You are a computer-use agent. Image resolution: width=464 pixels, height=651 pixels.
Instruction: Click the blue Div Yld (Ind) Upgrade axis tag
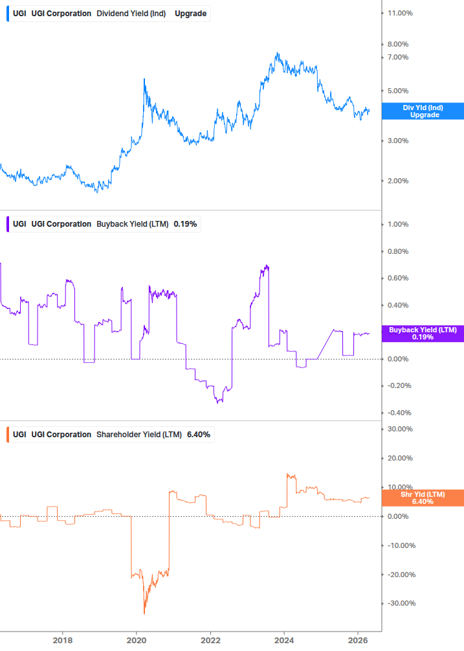[x=423, y=111]
